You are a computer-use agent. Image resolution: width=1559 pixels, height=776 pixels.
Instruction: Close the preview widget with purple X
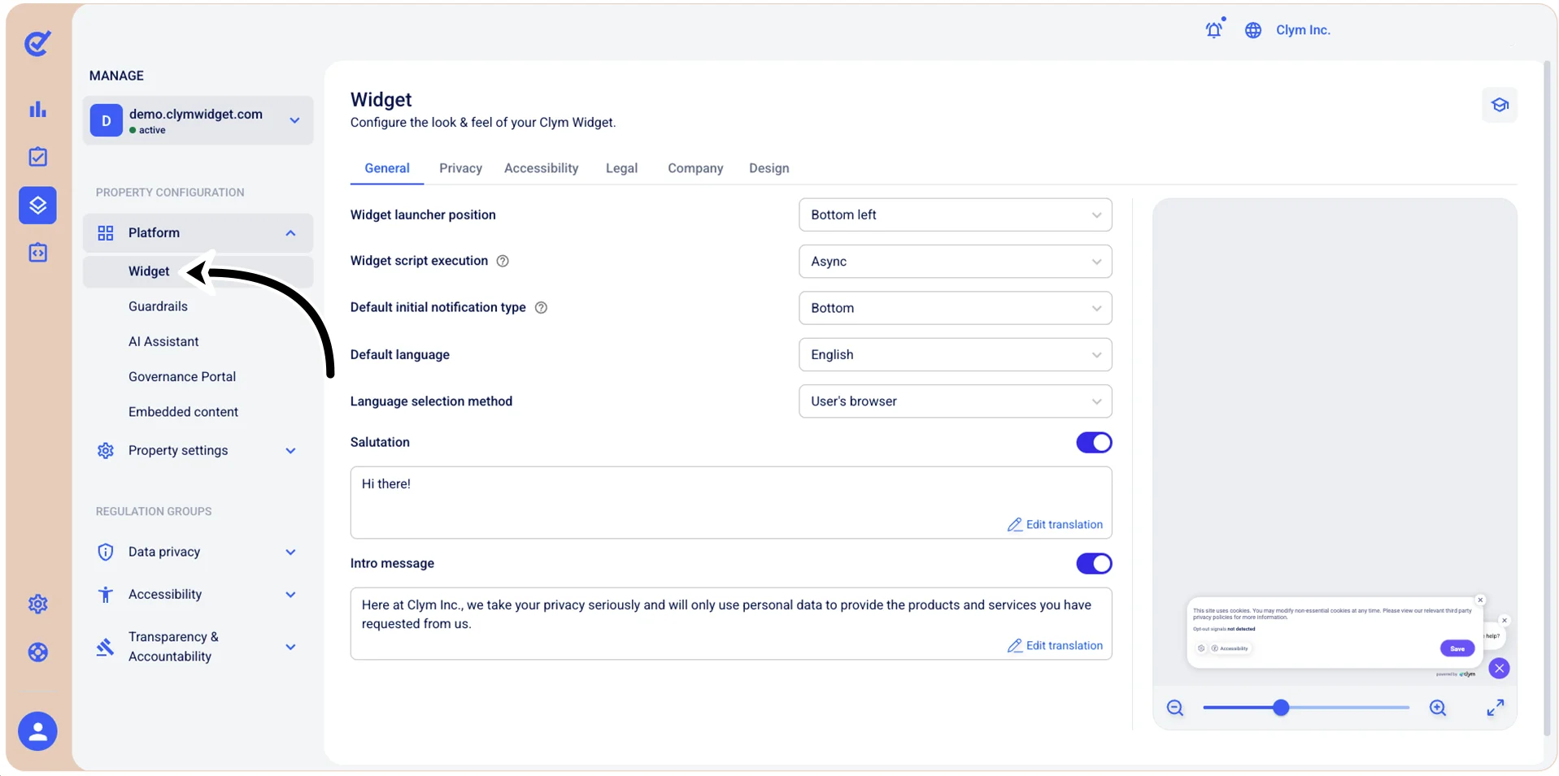coord(1499,669)
